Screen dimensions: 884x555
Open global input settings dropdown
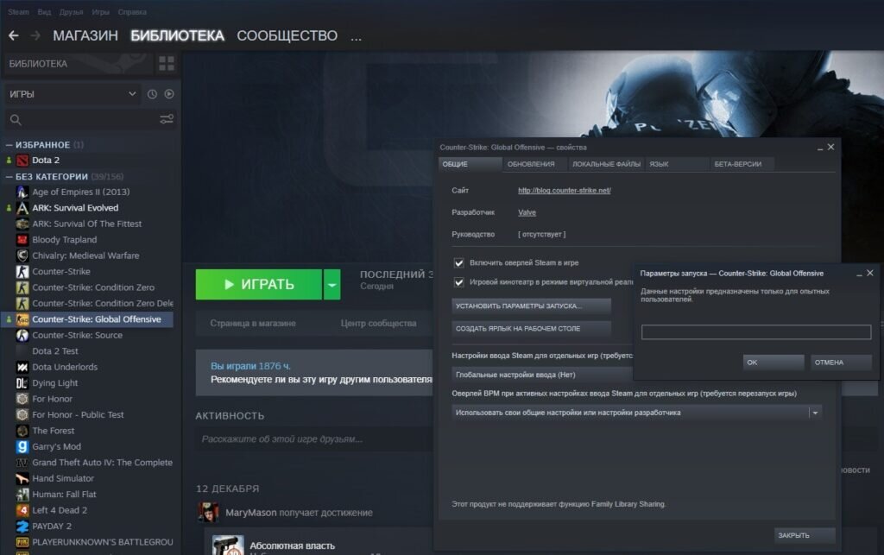(542, 375)
